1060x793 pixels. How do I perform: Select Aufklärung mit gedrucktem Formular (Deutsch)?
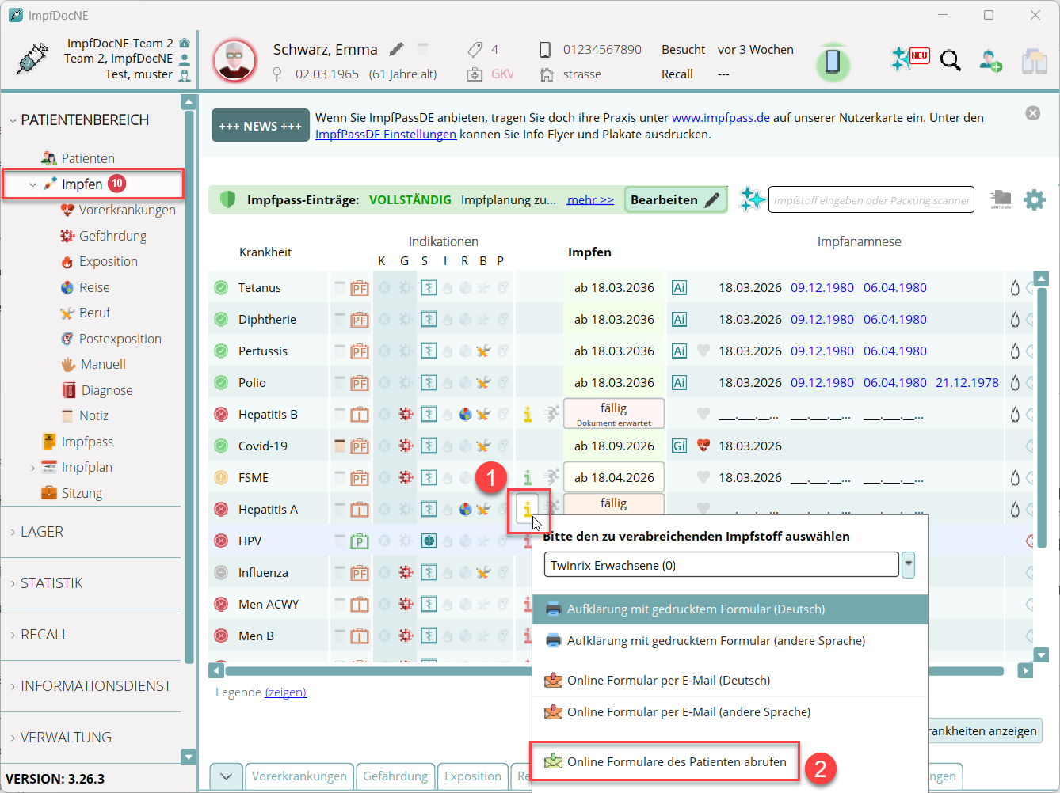point(696,609)
